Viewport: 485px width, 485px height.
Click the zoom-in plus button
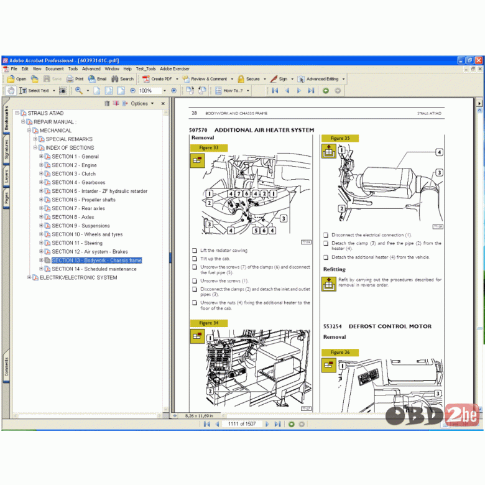[174, 91]
